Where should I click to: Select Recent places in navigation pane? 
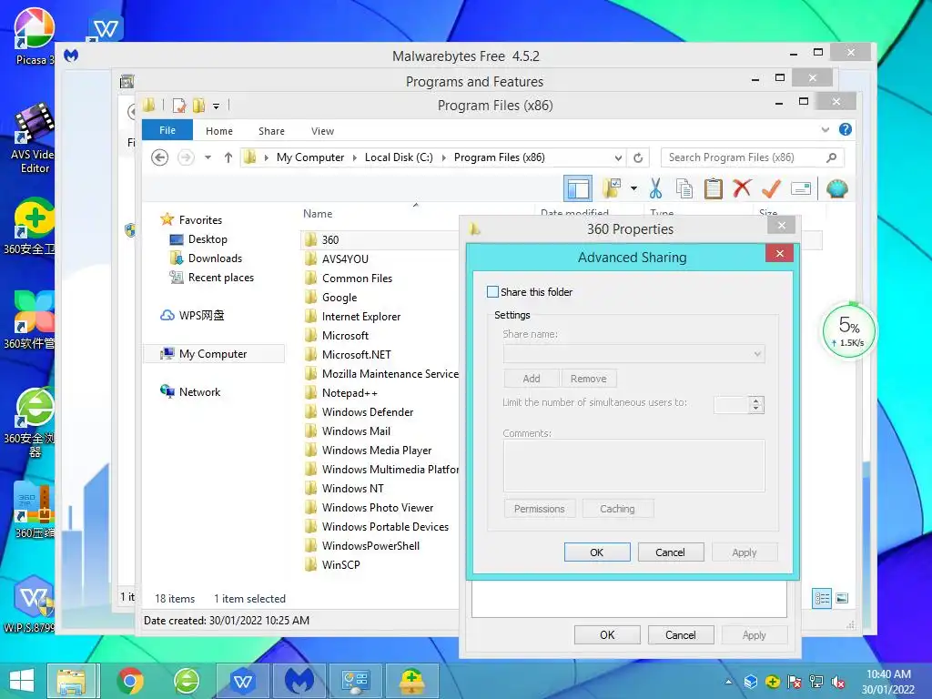(x=220, y=278)
